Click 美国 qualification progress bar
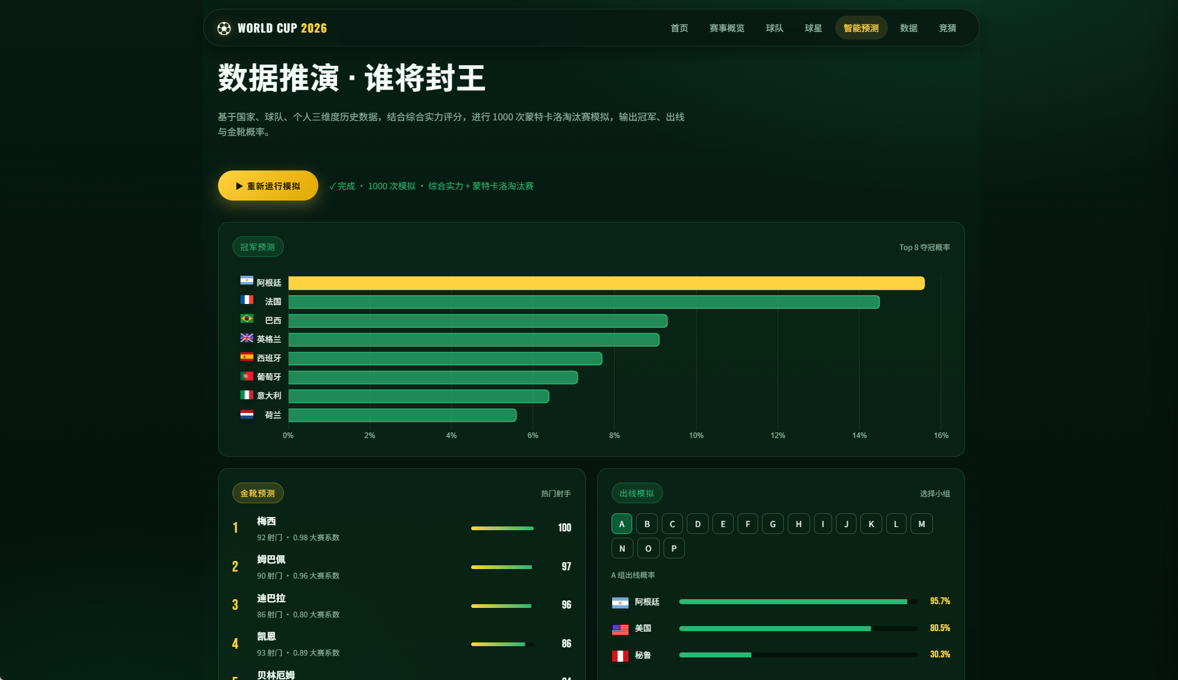The height and width of the screenshot is (680, 1178). click(x=798, y=629)
